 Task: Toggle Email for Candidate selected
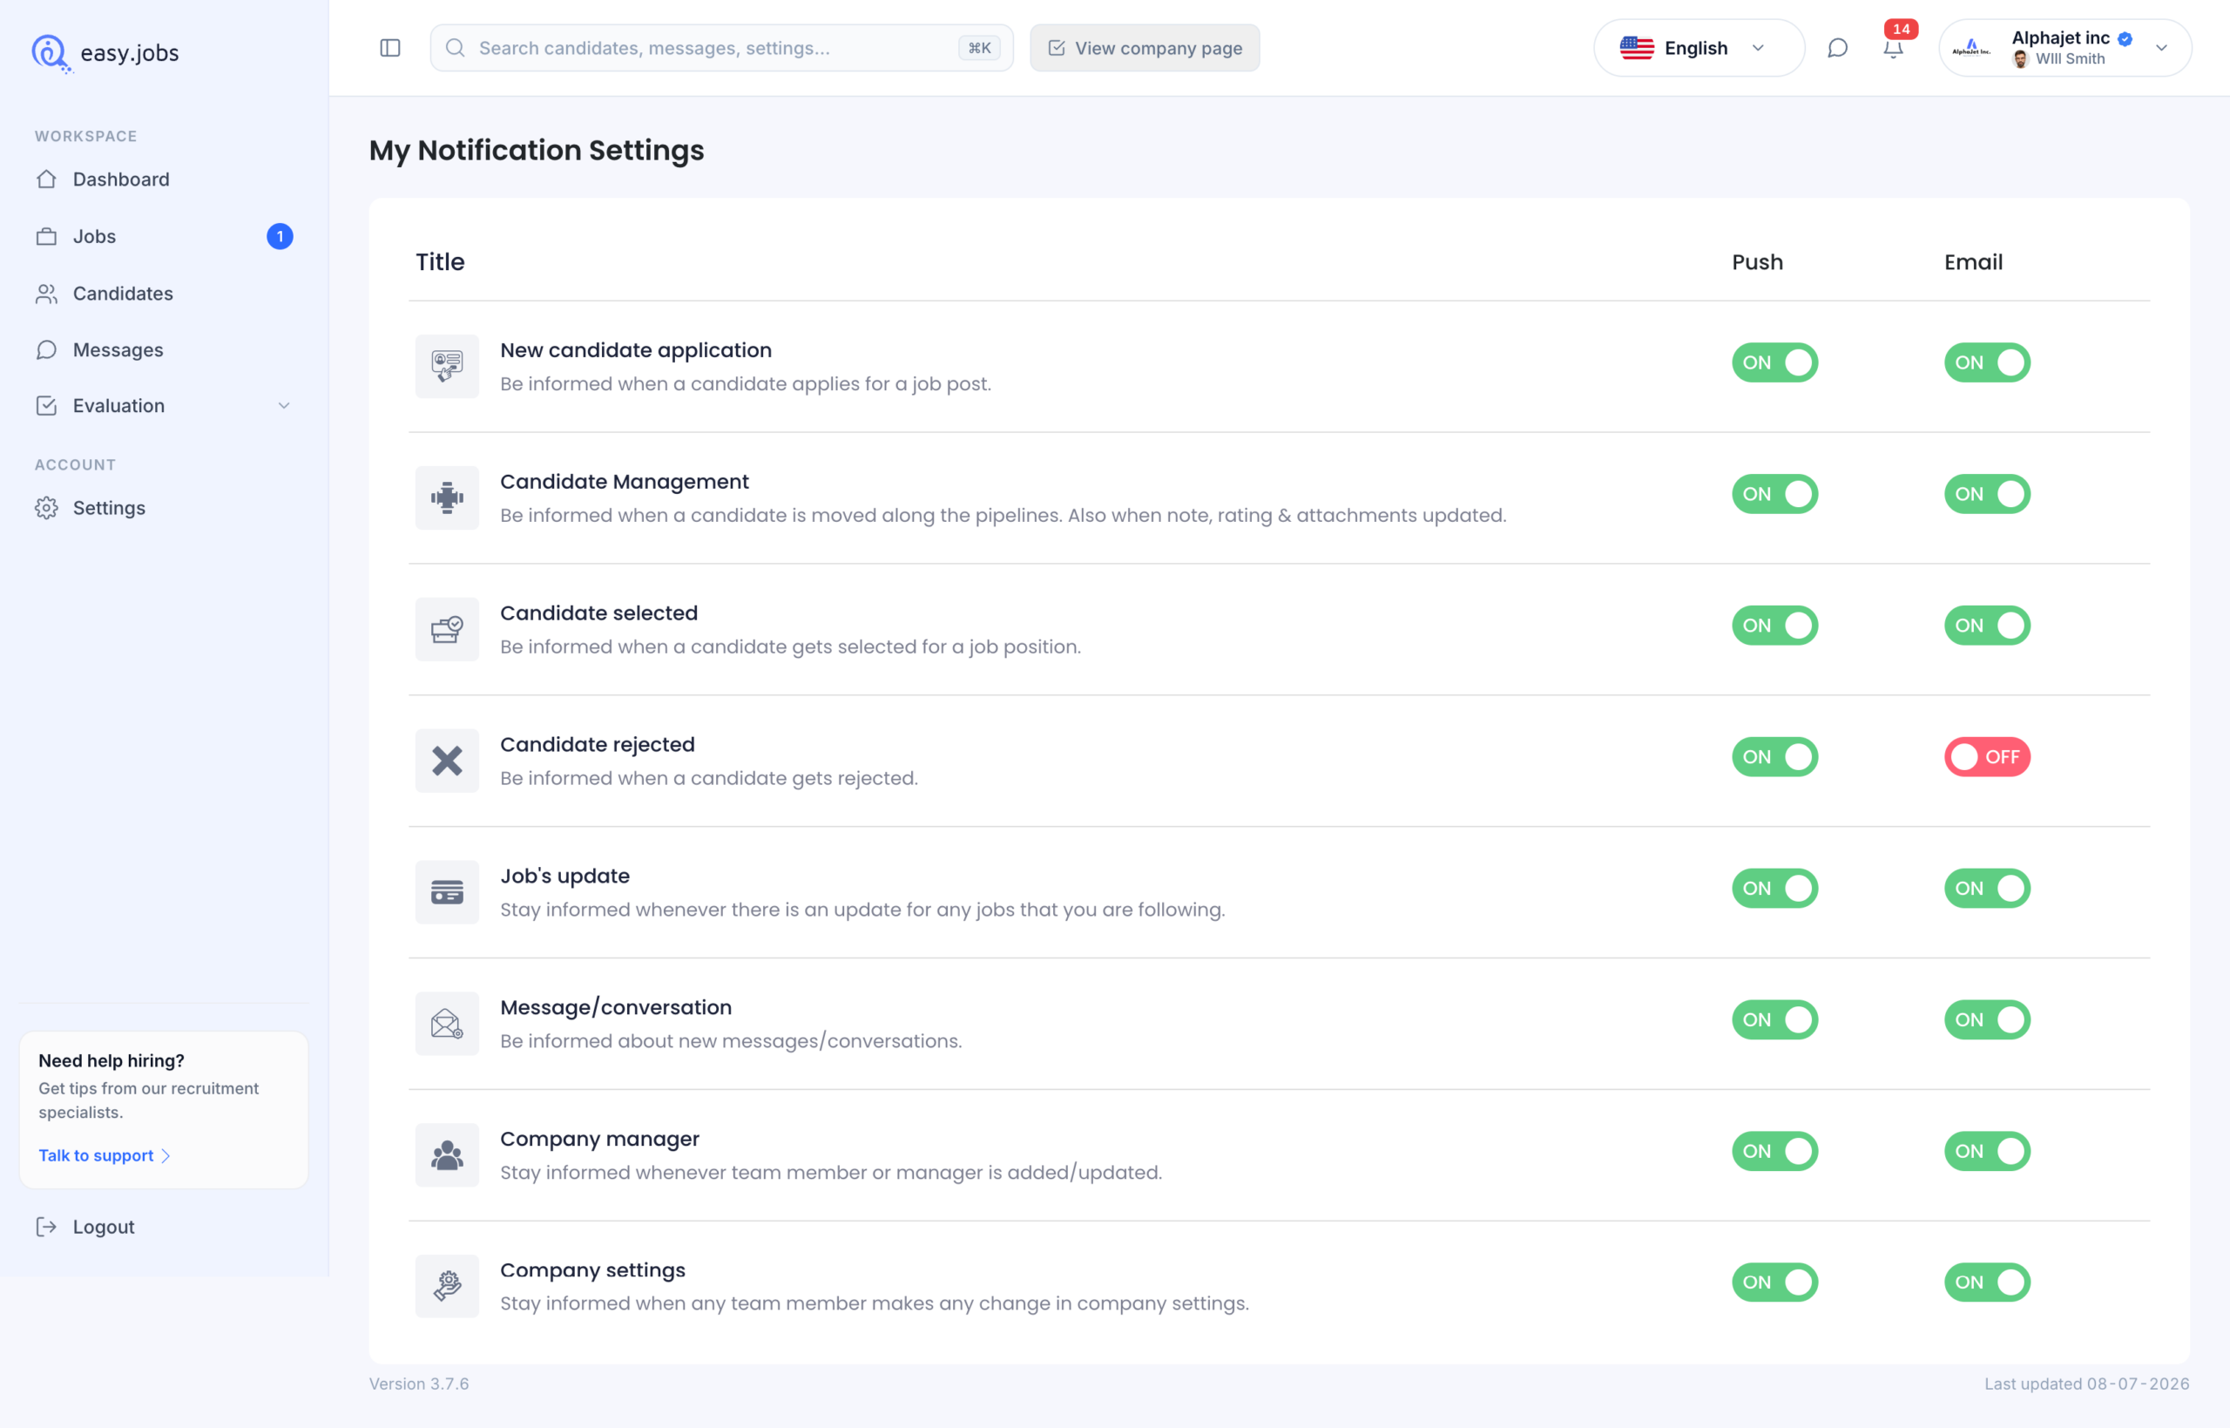click(1987, 626)
